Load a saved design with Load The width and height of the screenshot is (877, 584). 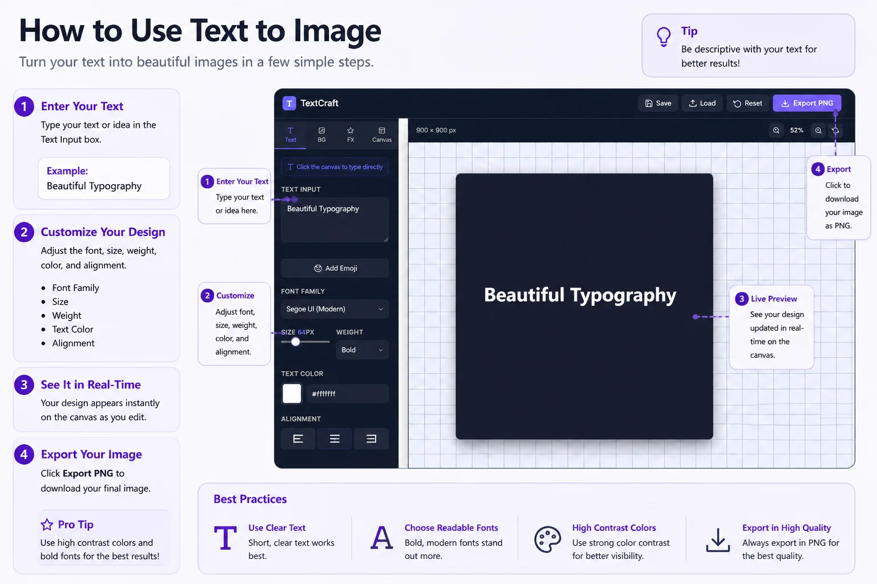click(702, 103)
